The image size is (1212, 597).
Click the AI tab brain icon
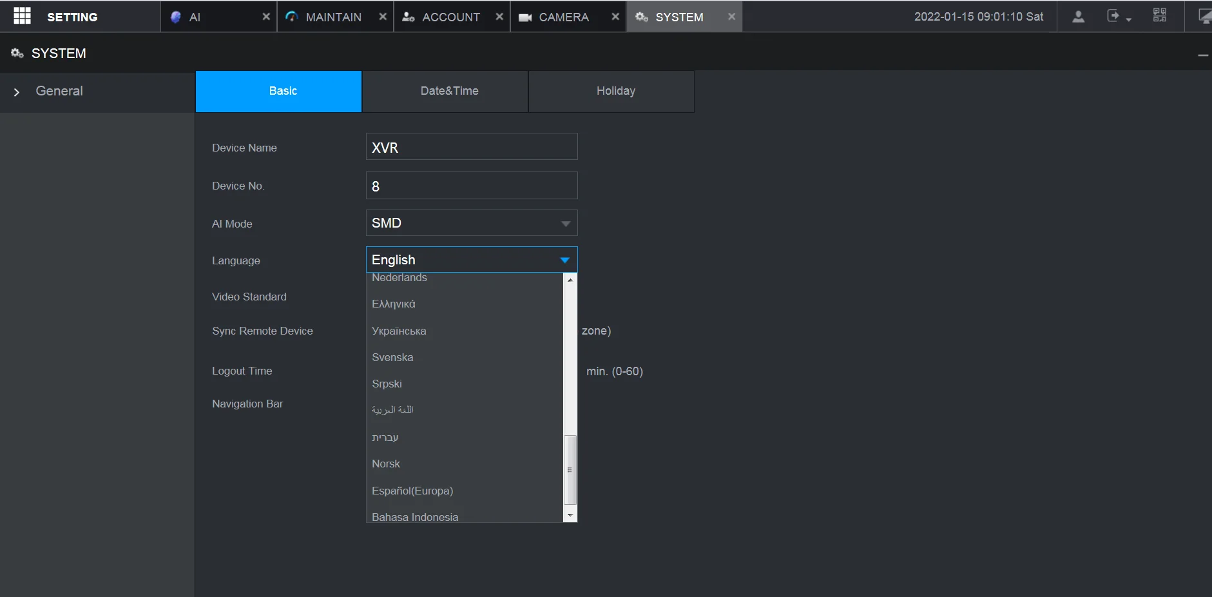(175, 17)
